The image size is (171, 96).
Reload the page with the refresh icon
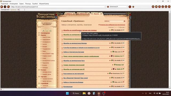coord(8,7)
